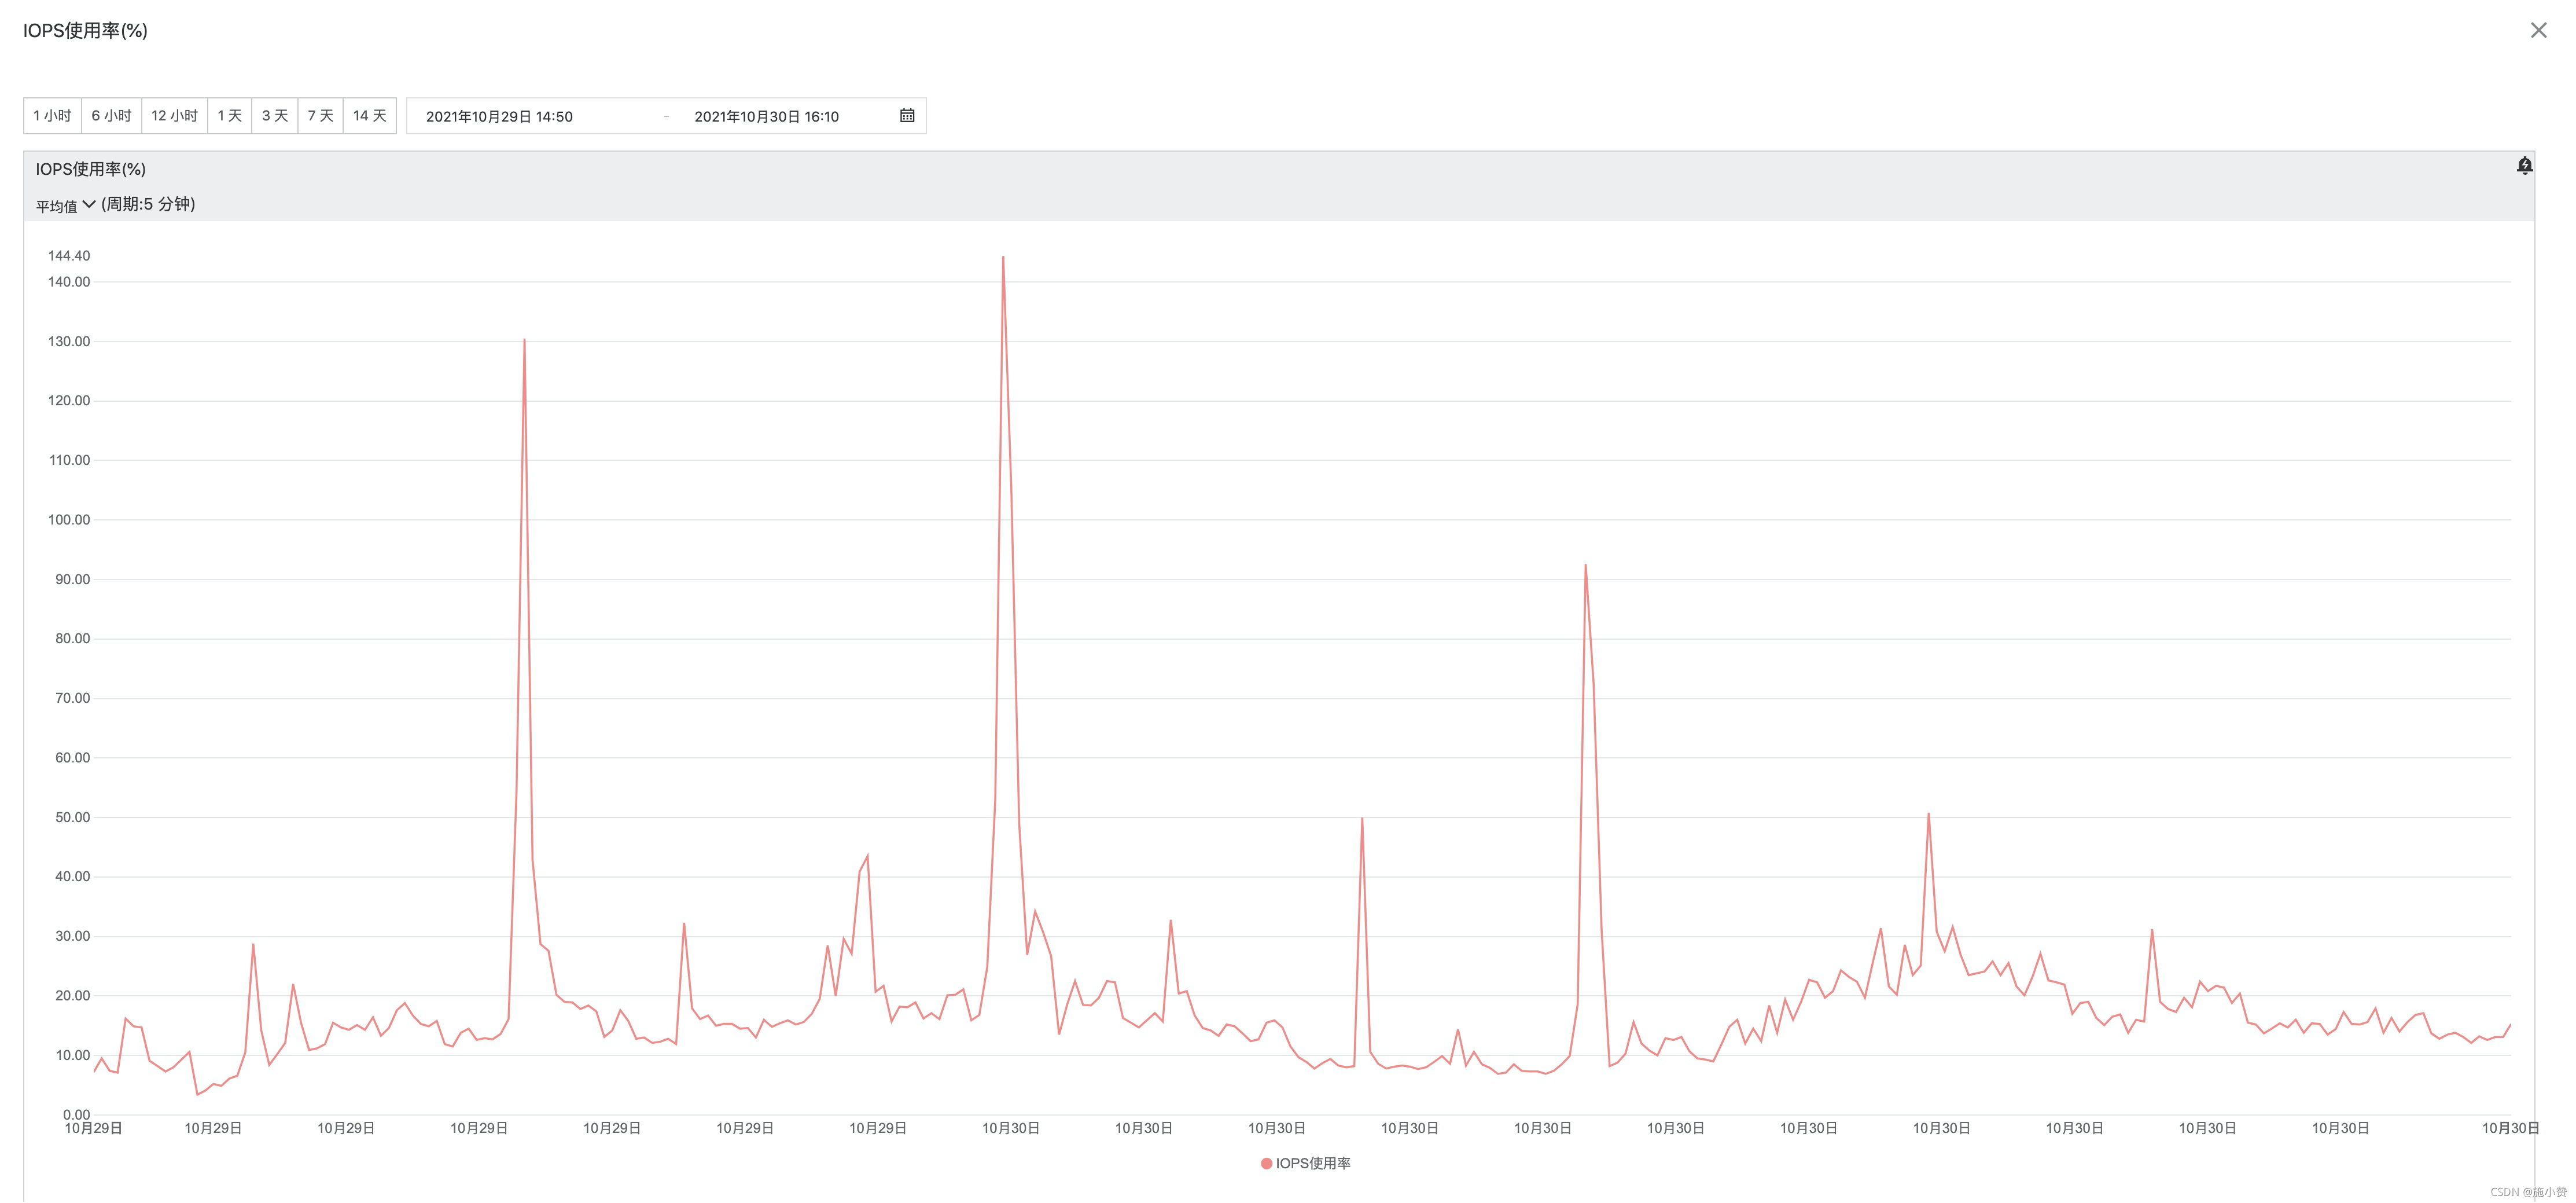
Task: Click the alarm bell icon in chart header
Action: coord(2524,166)
